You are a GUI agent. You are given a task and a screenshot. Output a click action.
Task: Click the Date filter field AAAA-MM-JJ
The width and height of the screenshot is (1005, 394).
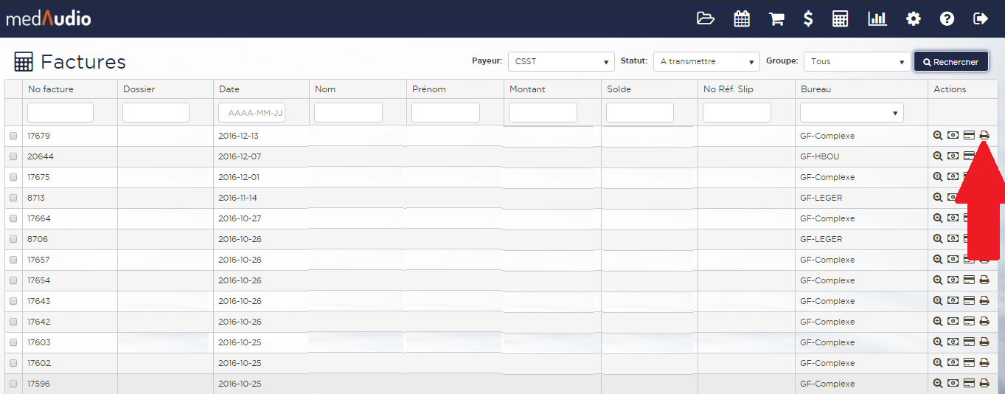(x=252, y=113)
